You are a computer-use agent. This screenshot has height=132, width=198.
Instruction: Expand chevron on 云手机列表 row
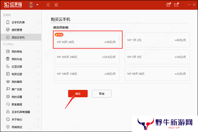pyautogui.click(x=38, y=22)
